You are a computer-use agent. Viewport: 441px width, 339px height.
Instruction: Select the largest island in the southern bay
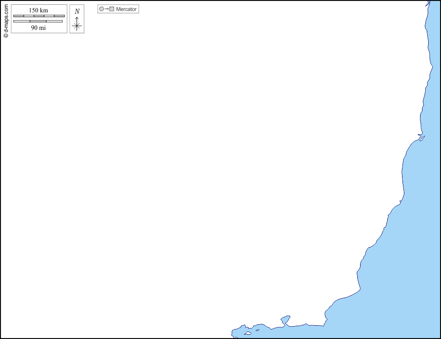click(247, 333)
